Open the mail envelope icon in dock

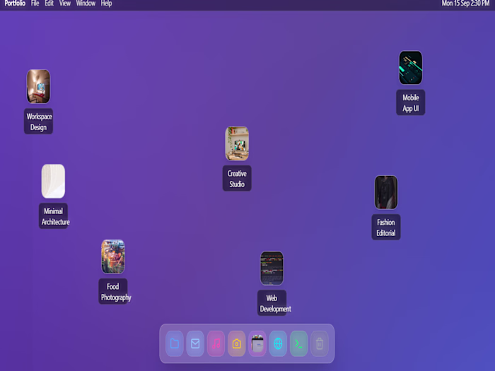tap(195, 343)
